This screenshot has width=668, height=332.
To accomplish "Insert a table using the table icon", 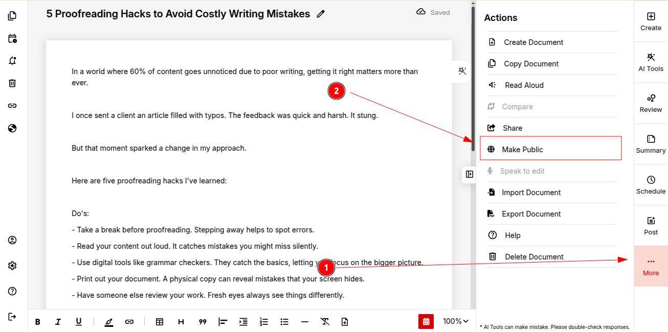I will click(x=160, y=322).
